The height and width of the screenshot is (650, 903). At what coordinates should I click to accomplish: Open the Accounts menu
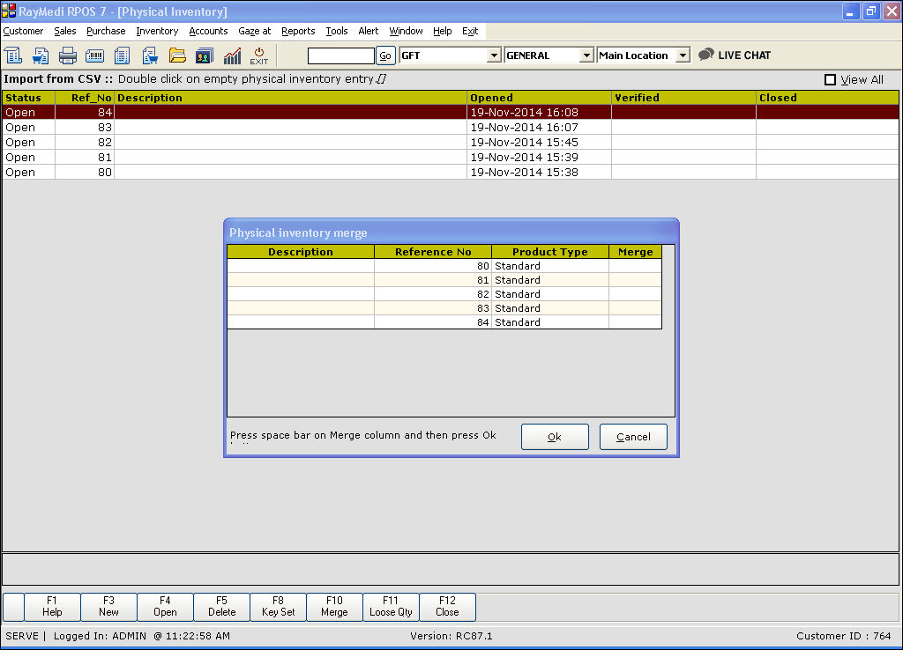coord(208,31)
